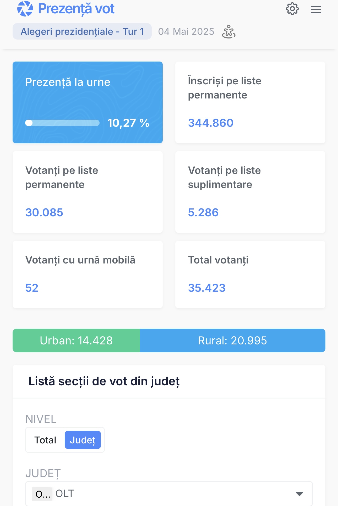Click the Total votanți card
338x506 pixels.
250,274
